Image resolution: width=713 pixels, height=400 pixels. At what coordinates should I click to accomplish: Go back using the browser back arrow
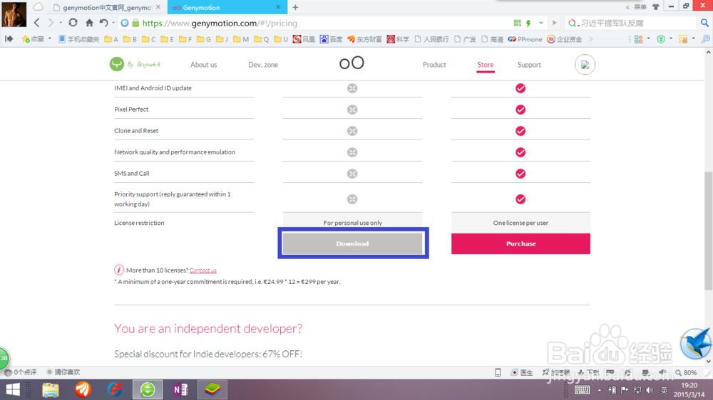click(x=37, y=23)
